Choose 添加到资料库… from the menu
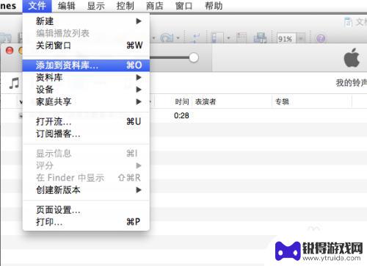This screenshot has height=266, width=367. (x=86, y=65)
